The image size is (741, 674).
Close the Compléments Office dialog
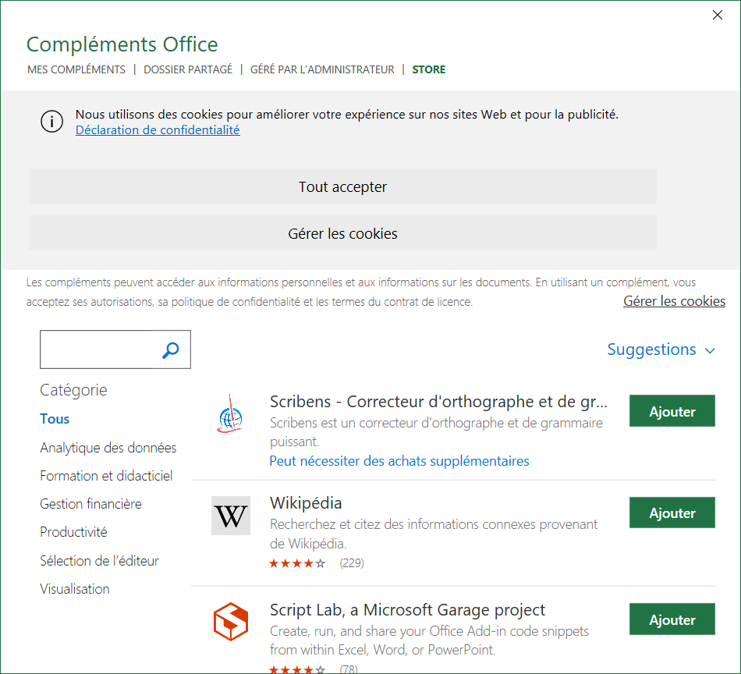tap(718, 16)
